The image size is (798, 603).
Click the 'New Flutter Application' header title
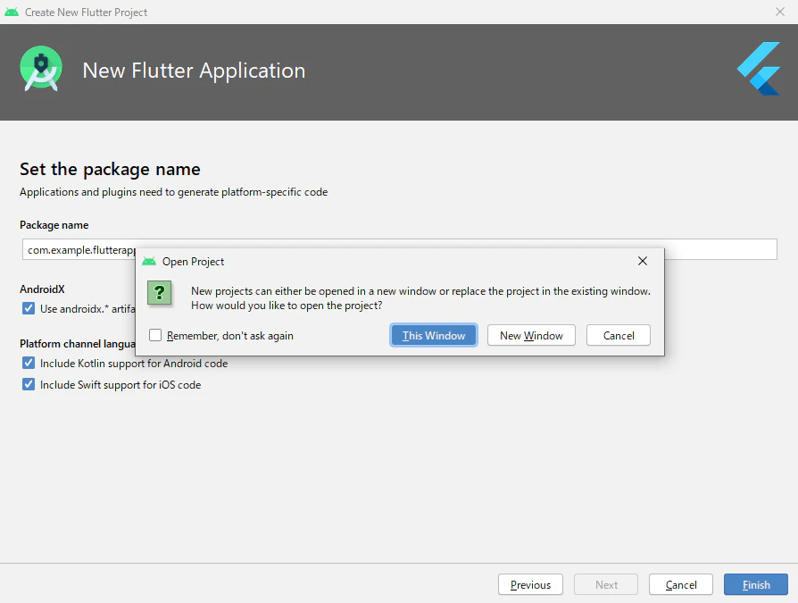[194, 71]
